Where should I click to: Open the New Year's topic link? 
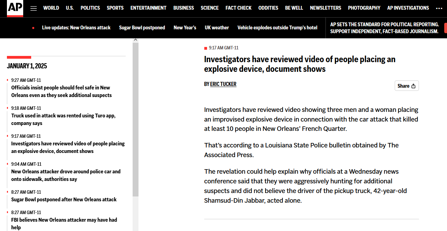pyautogui.click(x=185, y=28)
